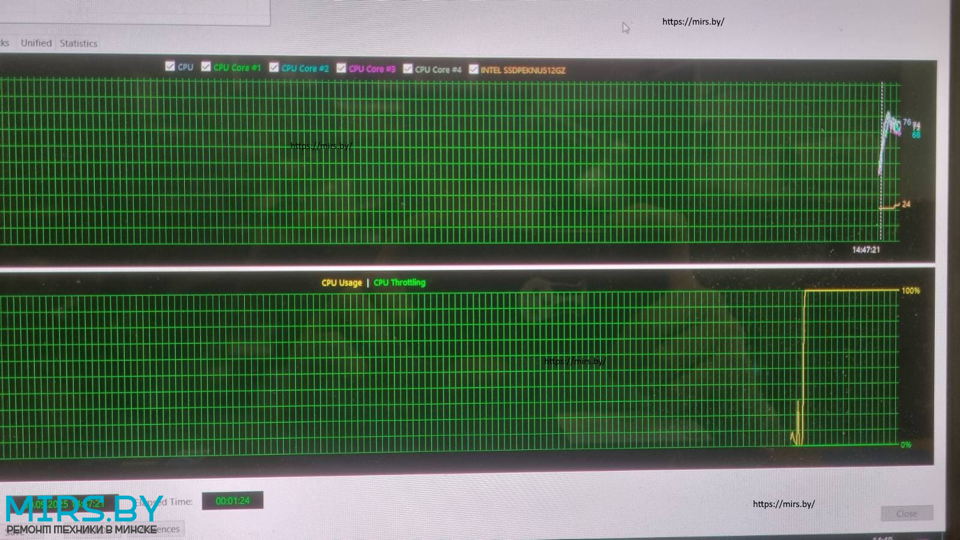Toggle CPU Core #3 checkbox
The height and width of the screenshot is (540, 960).
coord(341,68)
